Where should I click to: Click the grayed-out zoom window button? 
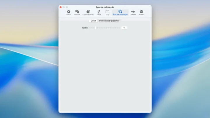tap(66, 7)
